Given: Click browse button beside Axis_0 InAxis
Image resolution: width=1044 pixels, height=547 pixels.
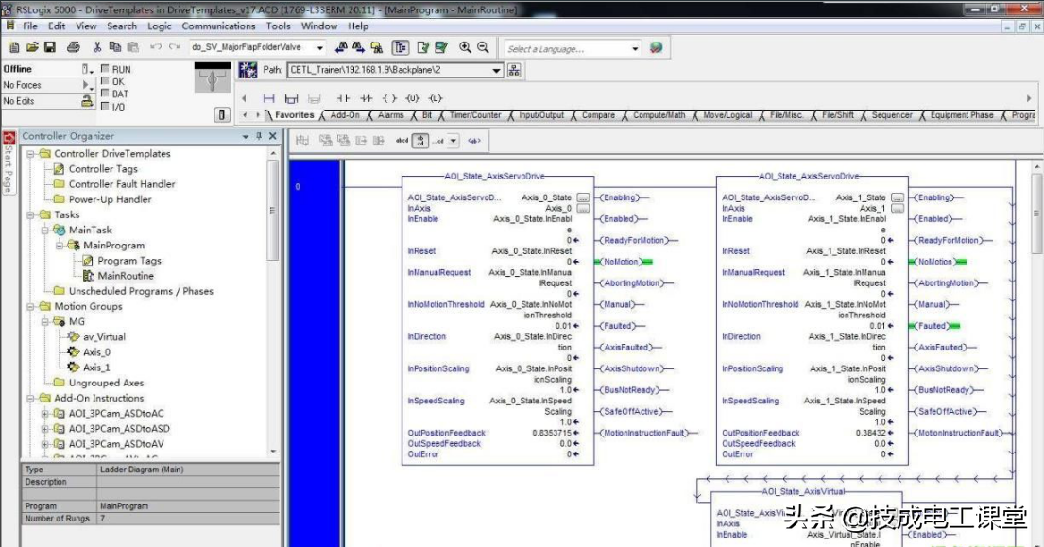Looking at the screenshot, I should 583,208.
